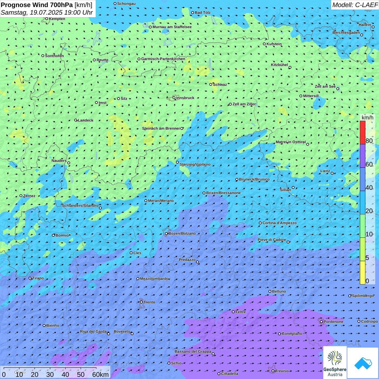
Task: Click the Sillian label
Action: tap(285, 190)
